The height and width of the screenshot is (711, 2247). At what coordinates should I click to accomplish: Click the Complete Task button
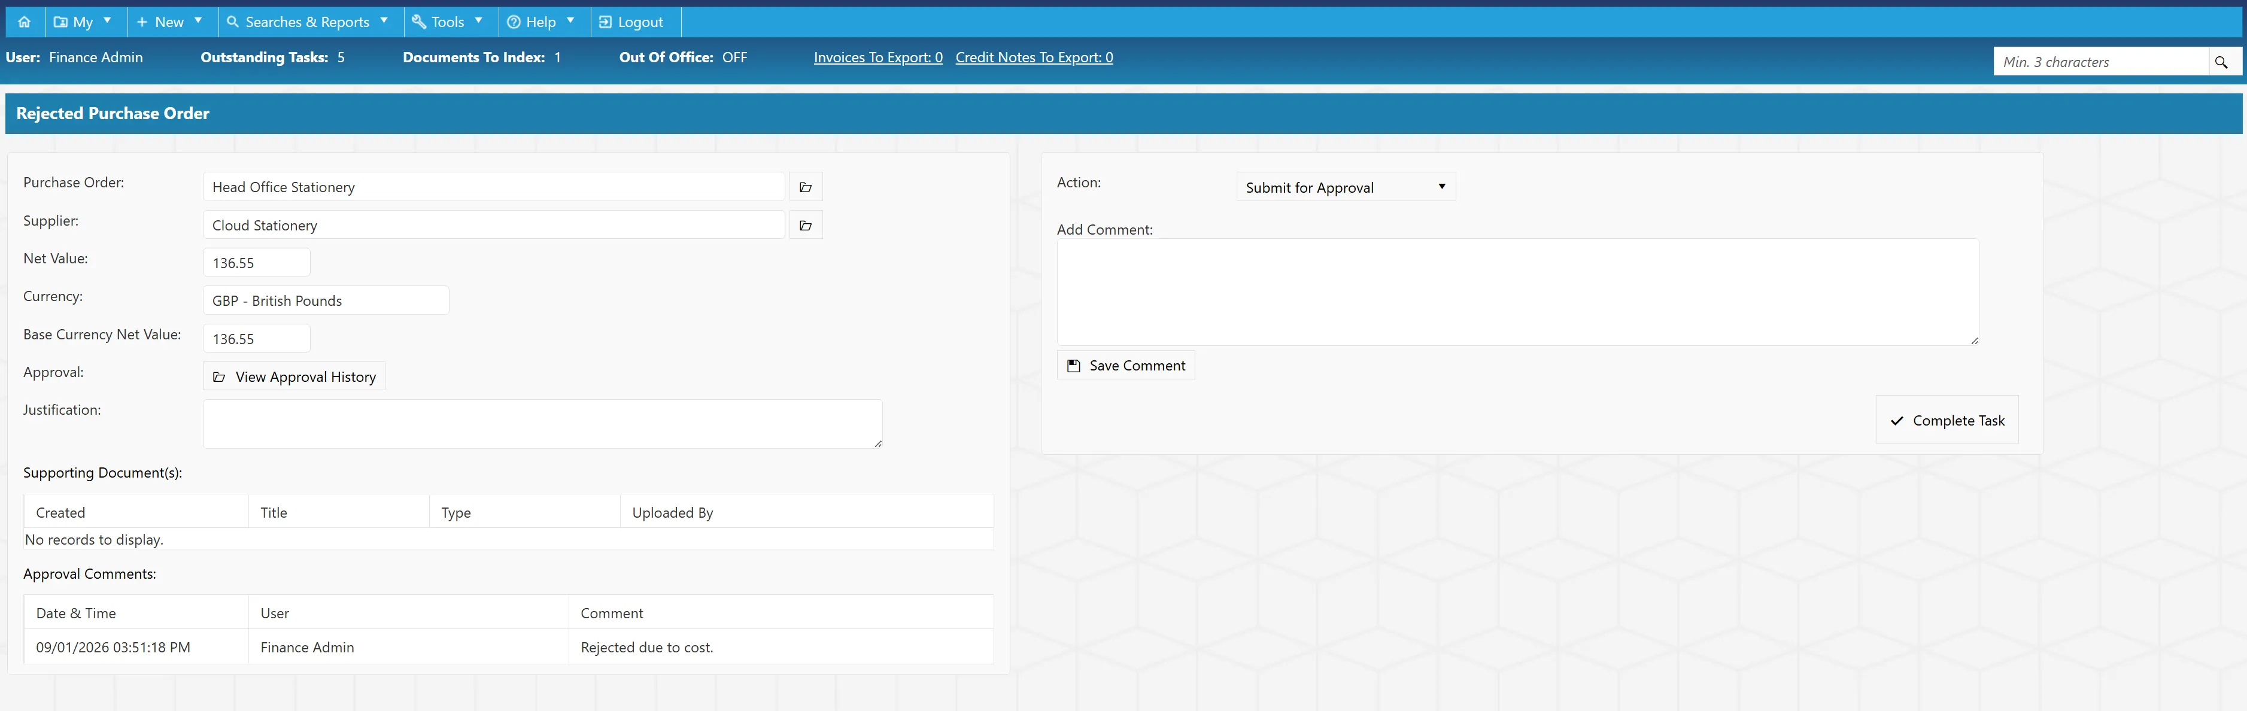point(1947,420)
